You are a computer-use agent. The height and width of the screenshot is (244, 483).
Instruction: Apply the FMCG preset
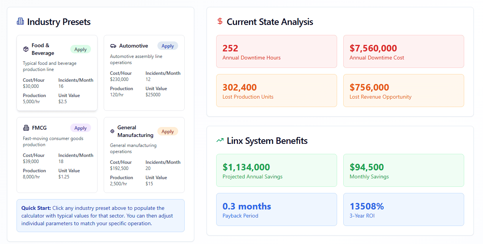click(81, 128)
